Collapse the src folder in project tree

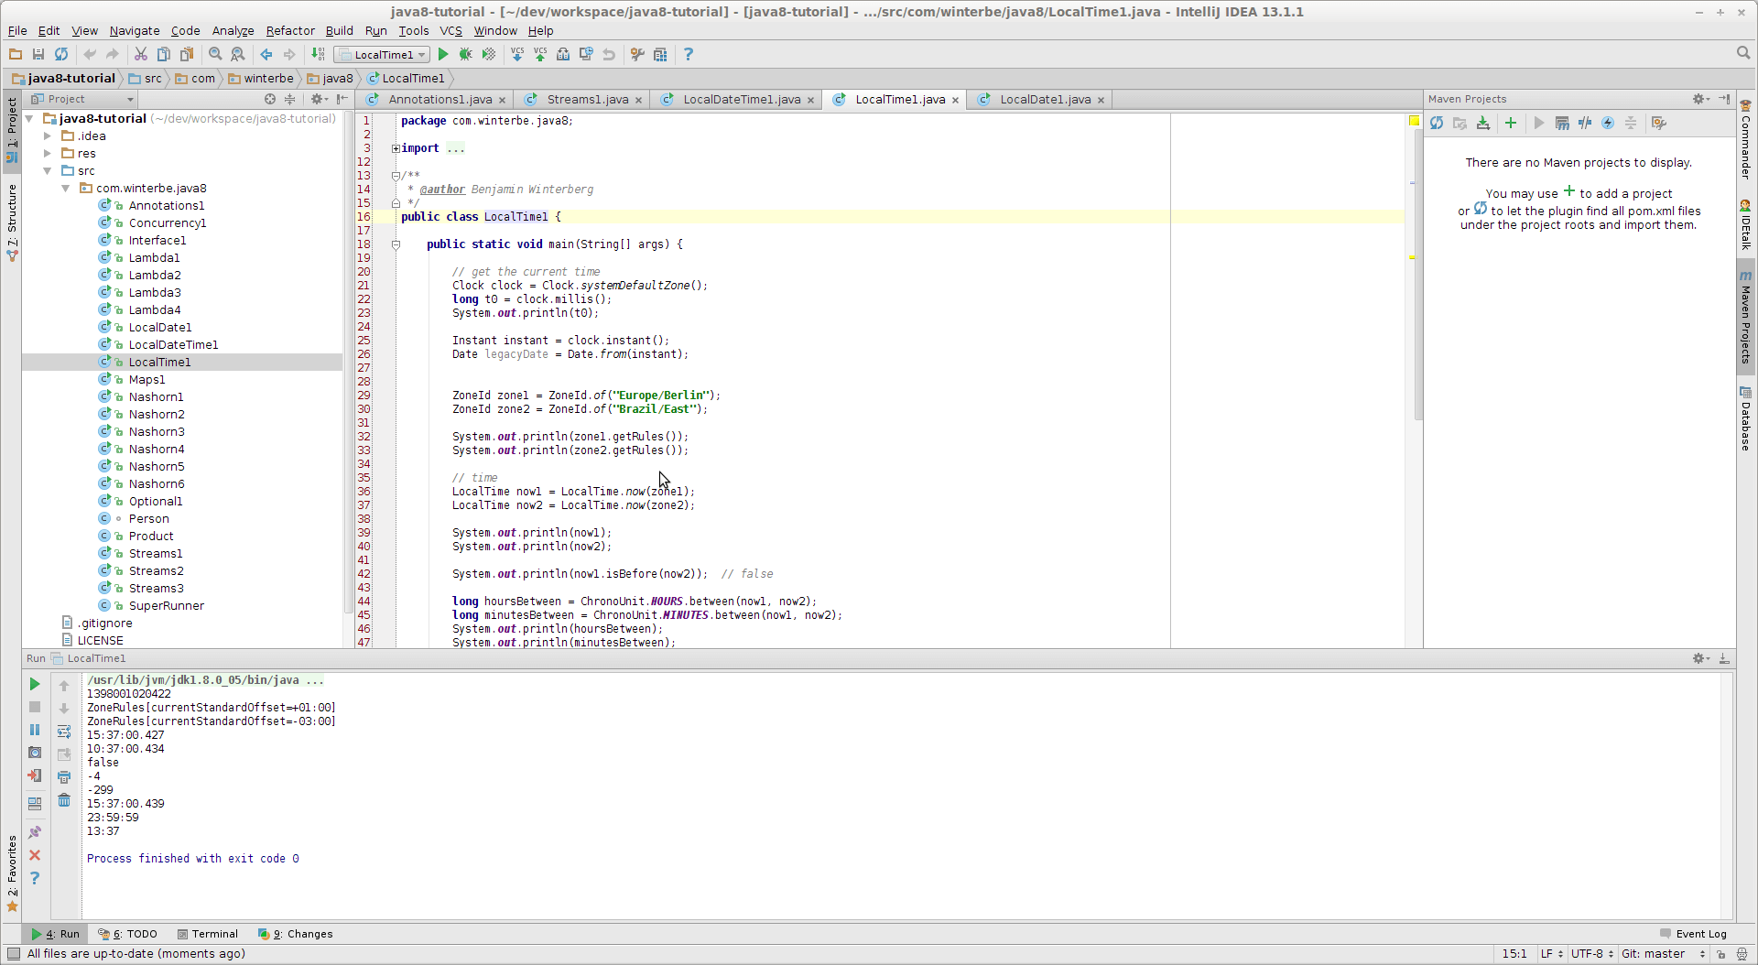[x=48, y=171]
